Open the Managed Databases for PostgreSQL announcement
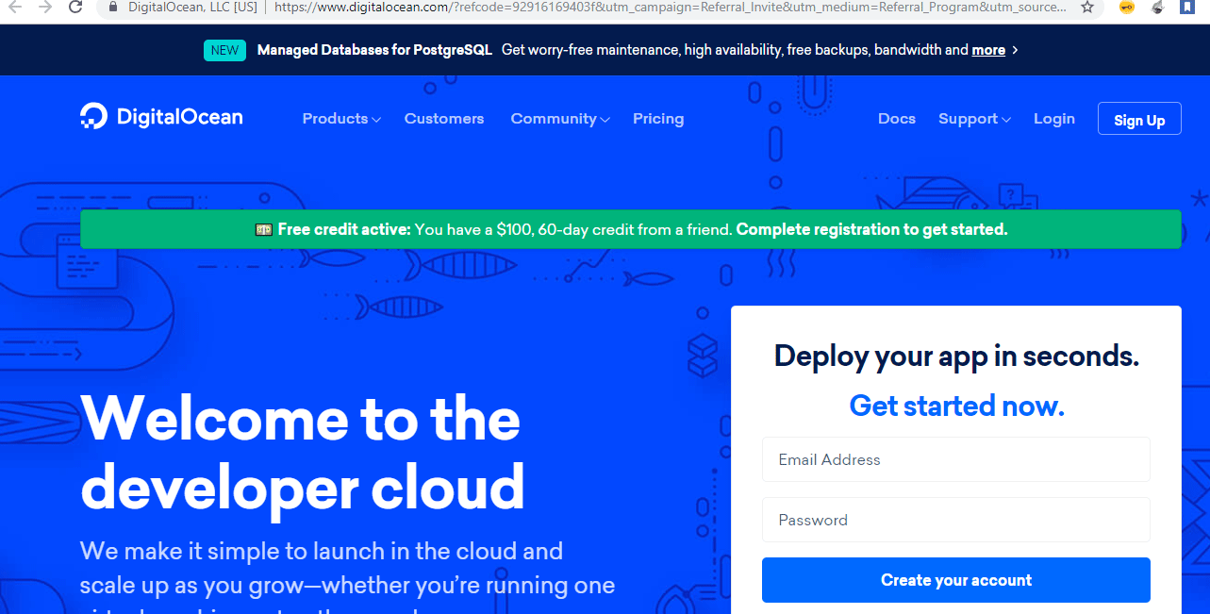This screenshot has height=614, width=1210. pos(374,50)
